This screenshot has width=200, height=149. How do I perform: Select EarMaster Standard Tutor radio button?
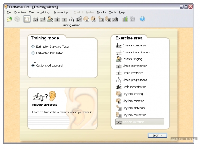click(x=33, y=47)
